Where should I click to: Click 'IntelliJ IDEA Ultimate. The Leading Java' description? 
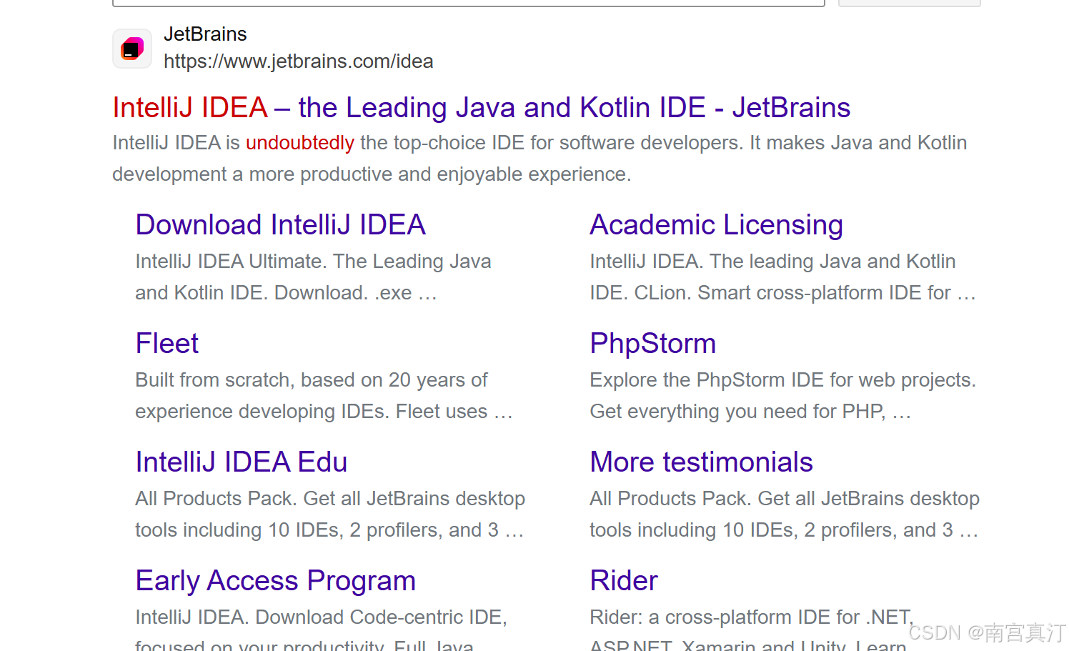[x=313, y=262]
